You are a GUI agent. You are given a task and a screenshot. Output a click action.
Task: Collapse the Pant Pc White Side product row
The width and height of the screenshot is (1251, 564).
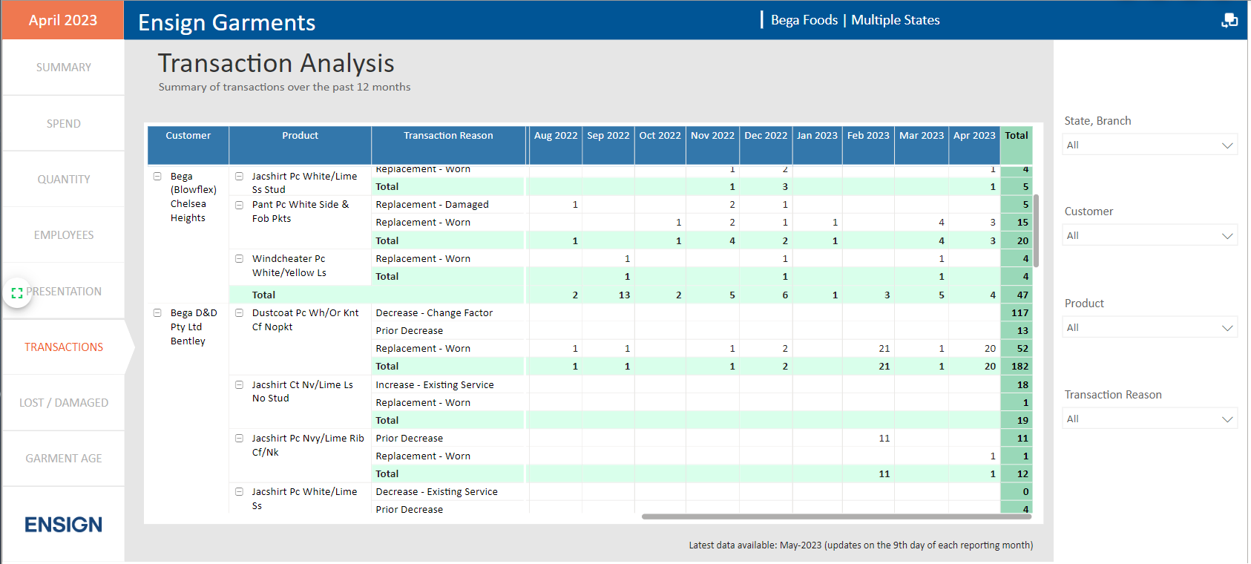(x=240, y=205)
